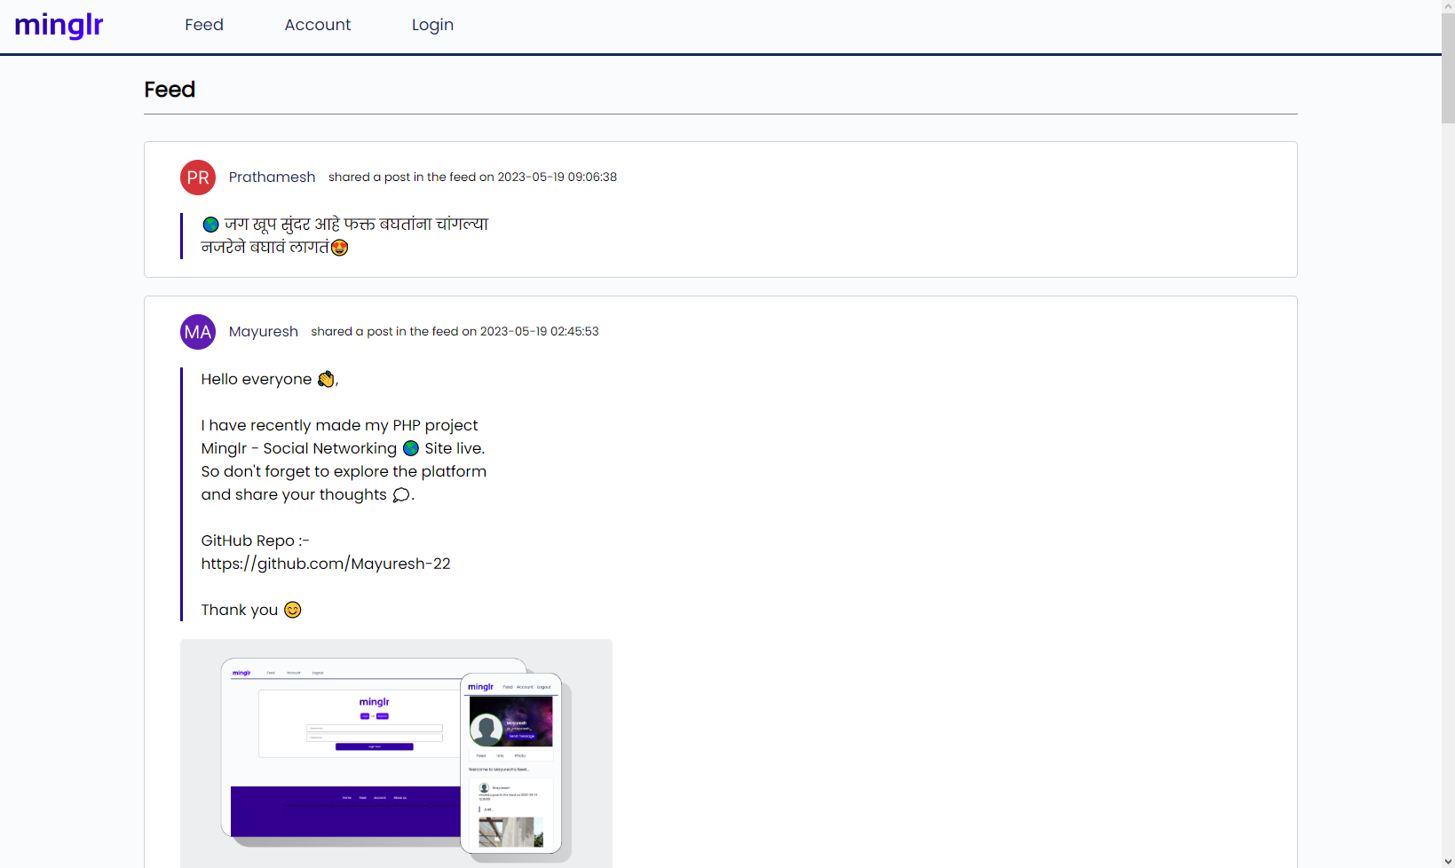Click the 'Thank you' line in Mayuresh's post
The width and height of the screenshot is (1455, 868).
pyautogui.click(x=251, y=610)
